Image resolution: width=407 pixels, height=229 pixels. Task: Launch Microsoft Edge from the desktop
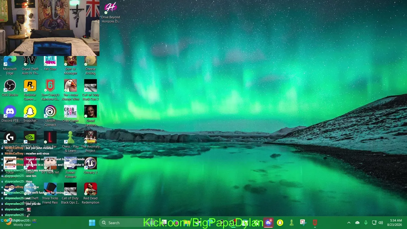[x=10, y=66]
